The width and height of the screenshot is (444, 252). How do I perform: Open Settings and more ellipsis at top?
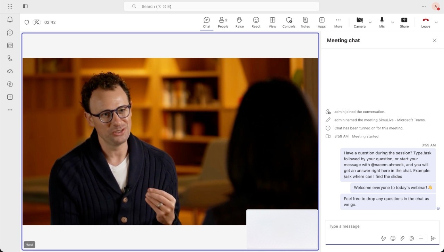(x=424, y=6)
